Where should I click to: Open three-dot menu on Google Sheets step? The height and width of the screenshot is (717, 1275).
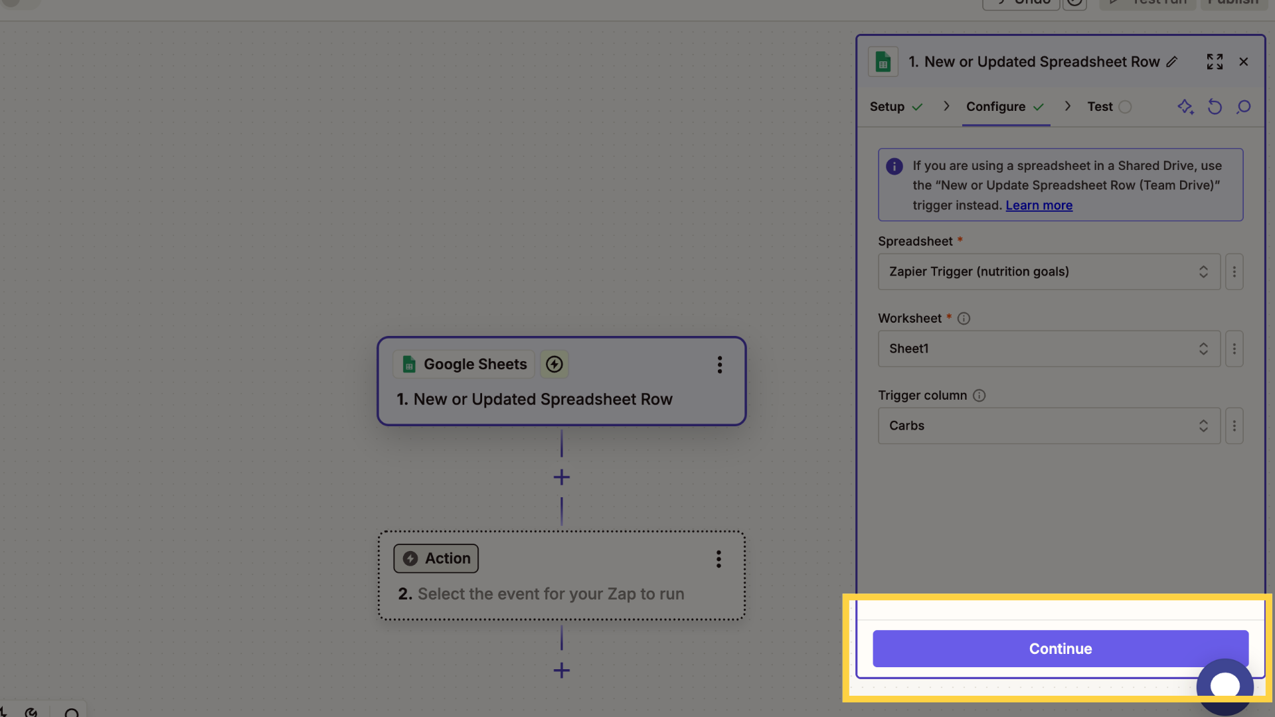coord(719,364)
